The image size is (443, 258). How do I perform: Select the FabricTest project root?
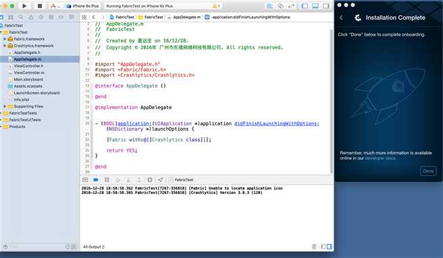coord(14,26)
